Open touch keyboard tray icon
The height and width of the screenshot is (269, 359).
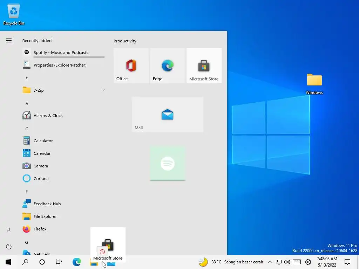pos(297,262)
